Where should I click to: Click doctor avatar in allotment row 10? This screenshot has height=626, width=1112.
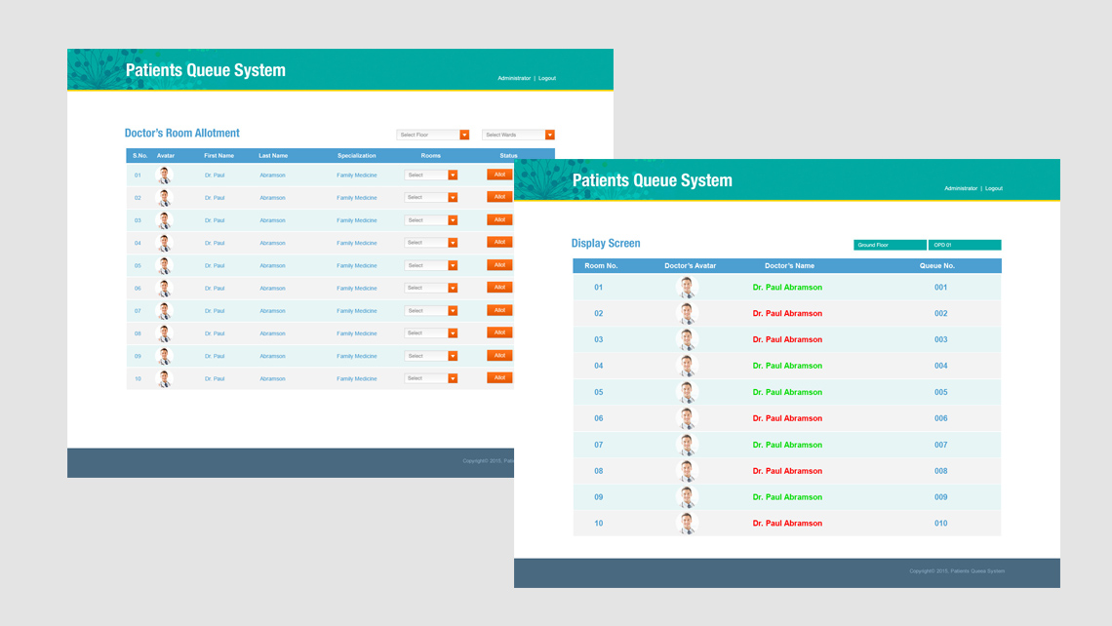click(x=164, y=379)
